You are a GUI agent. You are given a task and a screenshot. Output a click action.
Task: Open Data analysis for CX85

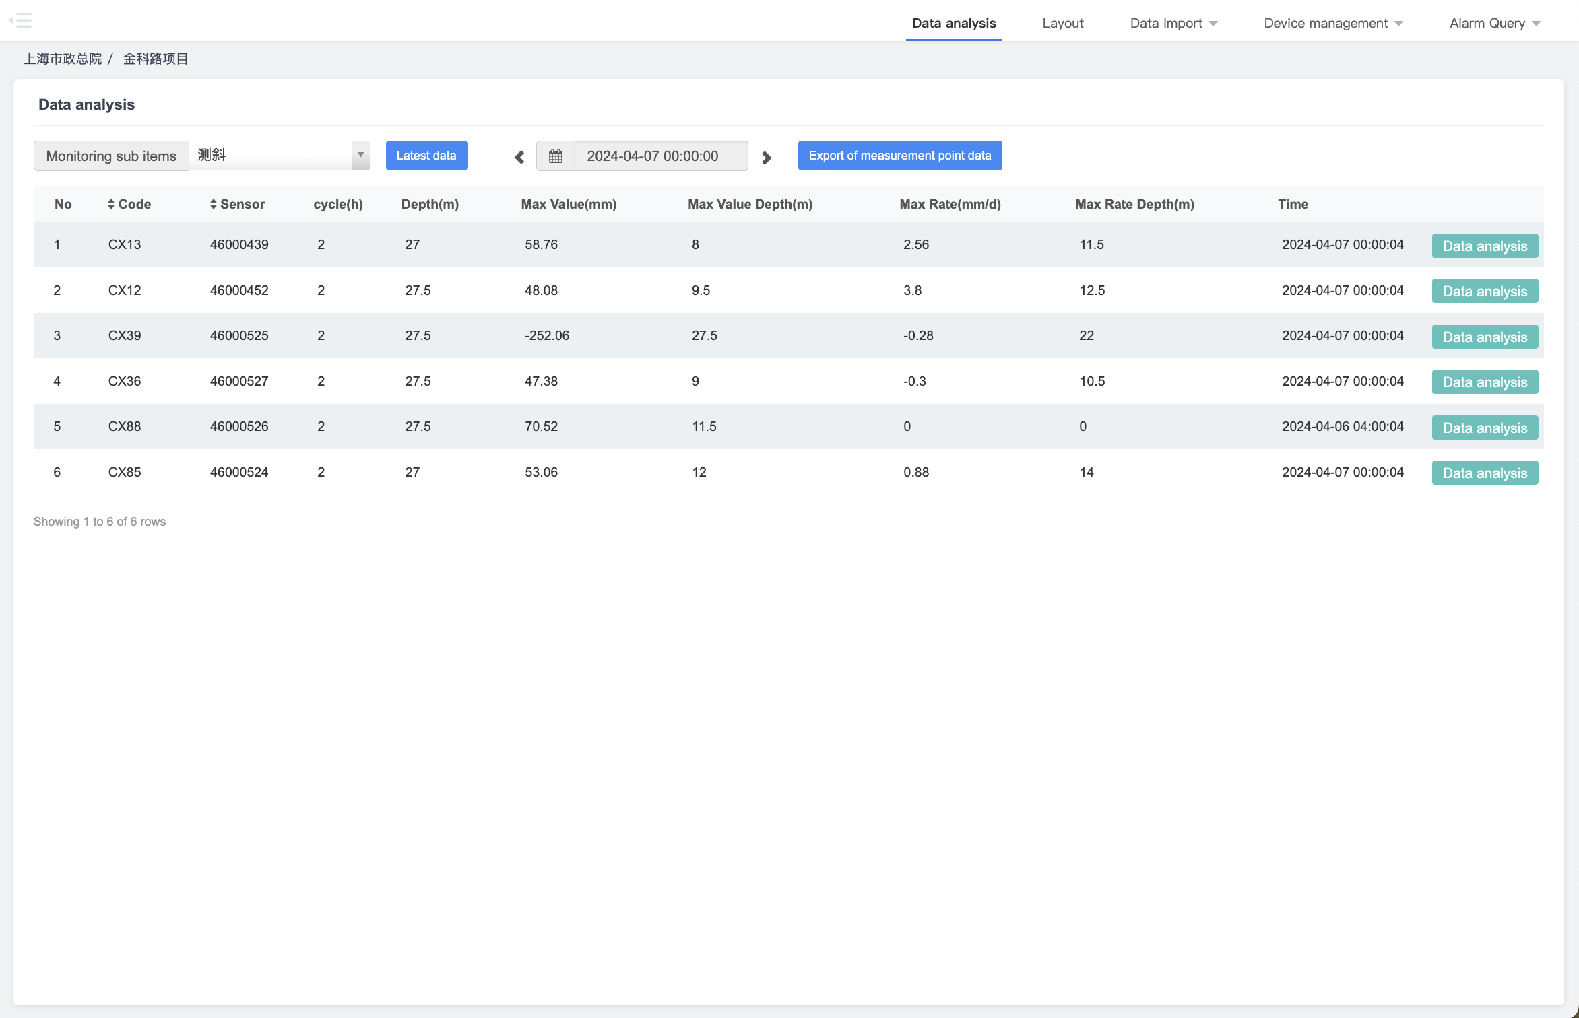tap(1485, 473)
